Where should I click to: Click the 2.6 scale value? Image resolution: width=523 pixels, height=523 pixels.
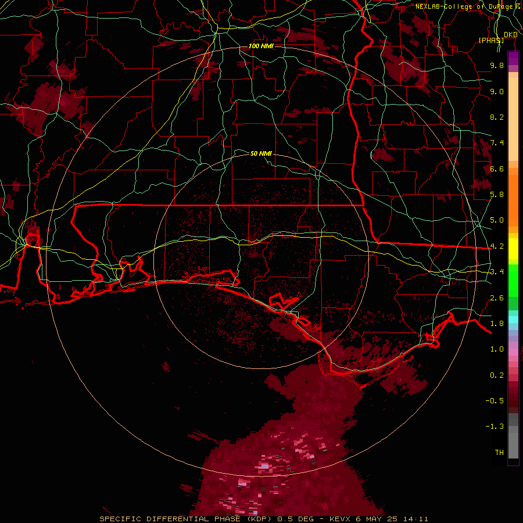pyautogui.click(x=497, y=298)
